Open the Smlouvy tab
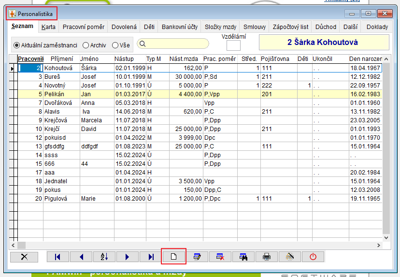The height and width of the screenshot is (277, 400). pos(254,27)
